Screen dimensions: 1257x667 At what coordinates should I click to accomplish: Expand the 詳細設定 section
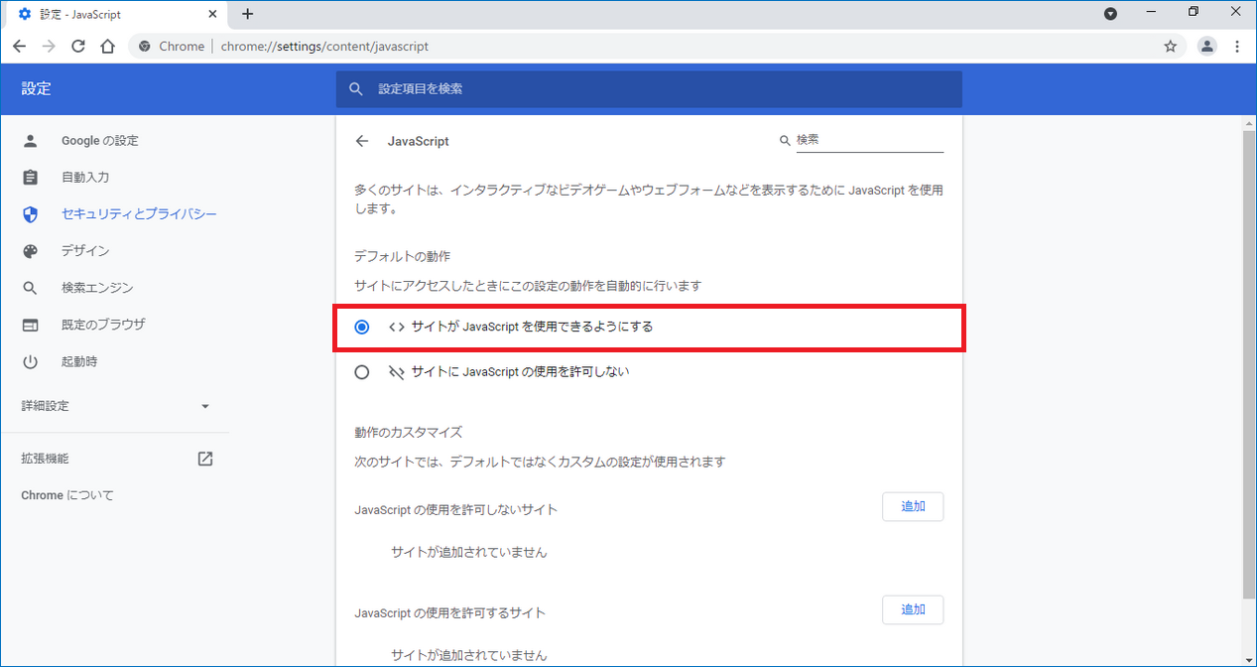(x=115, y=406)
